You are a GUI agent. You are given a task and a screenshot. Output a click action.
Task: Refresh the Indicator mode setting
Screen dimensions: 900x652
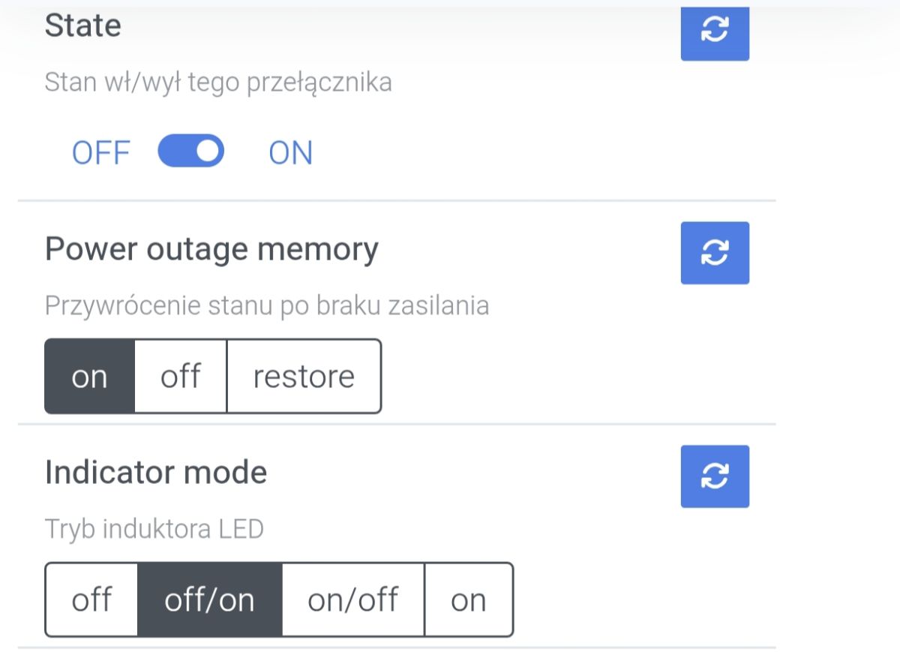pyautogui.click(x=715, y=476)
